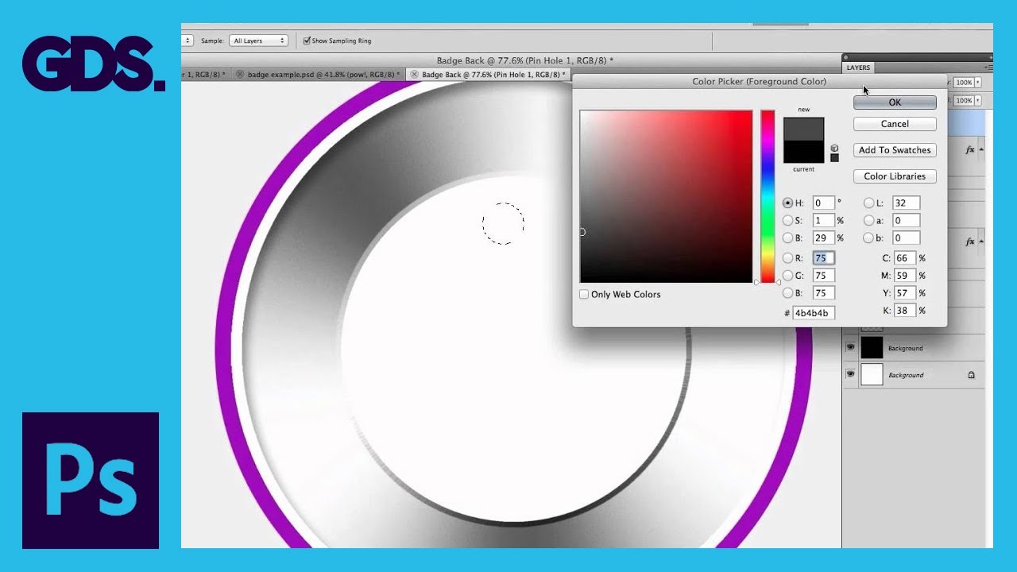Click the C cyan value field
This screenshot has height=572, width=1017.
[x=905, y=258]
